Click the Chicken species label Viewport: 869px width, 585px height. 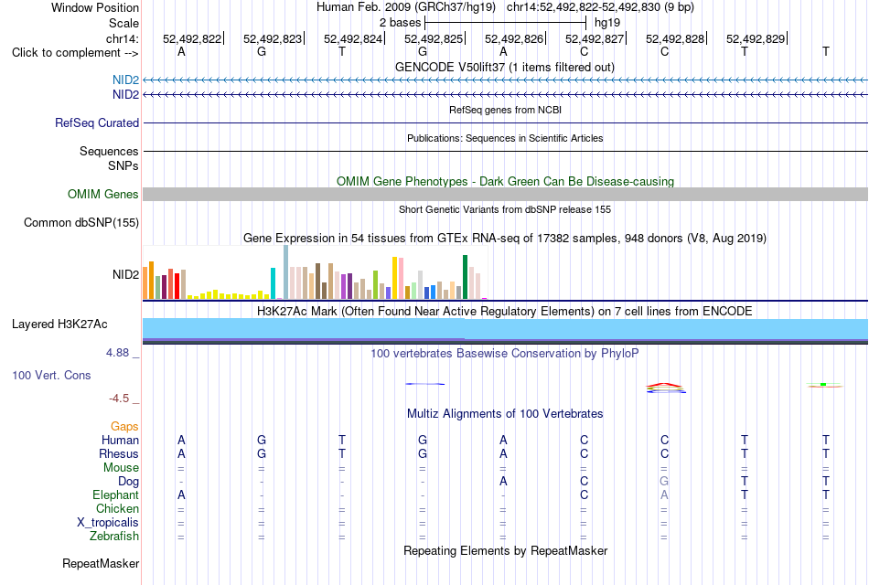point(117,508)
